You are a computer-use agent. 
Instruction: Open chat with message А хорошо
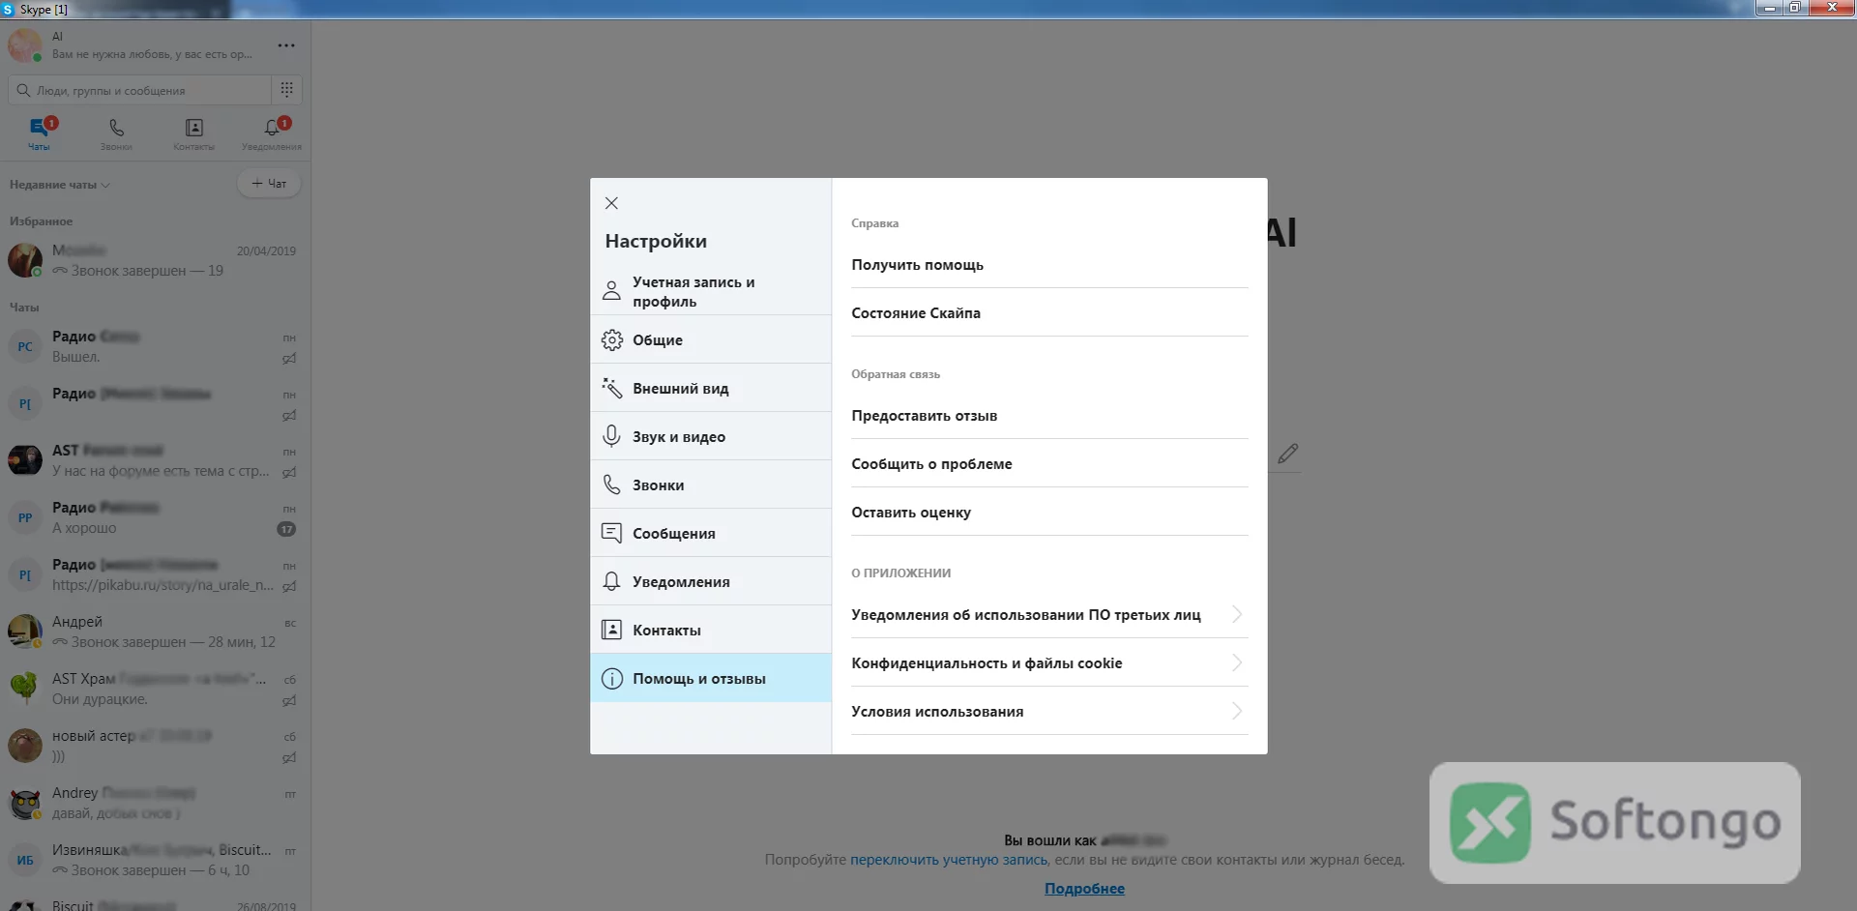[x=155, y=517]
